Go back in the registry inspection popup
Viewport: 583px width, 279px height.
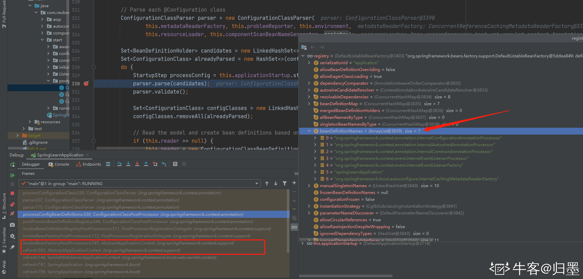click(x=312, y=47)
